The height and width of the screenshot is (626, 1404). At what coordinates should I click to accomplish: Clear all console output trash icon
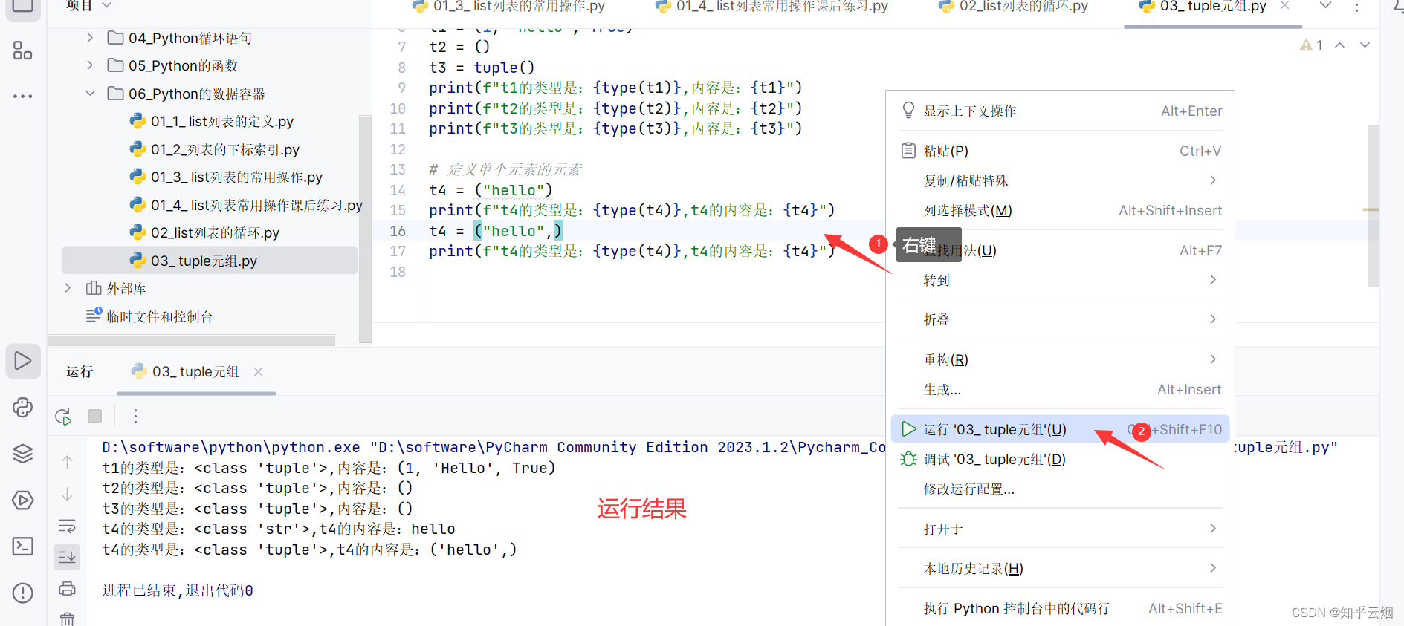(x=67, y=619)
